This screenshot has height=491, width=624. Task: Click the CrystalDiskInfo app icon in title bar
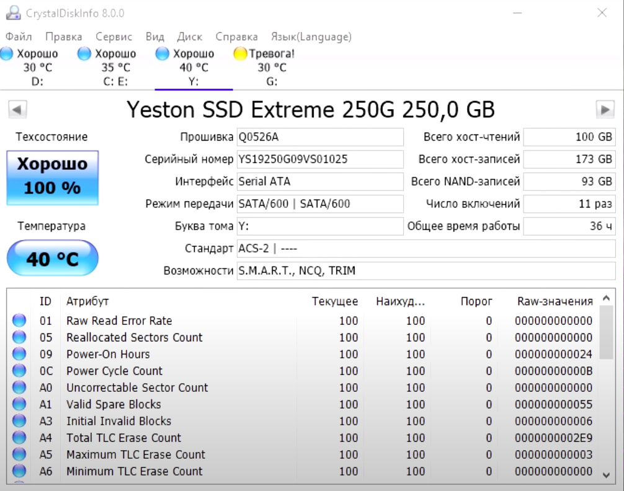tap(13, 13)
